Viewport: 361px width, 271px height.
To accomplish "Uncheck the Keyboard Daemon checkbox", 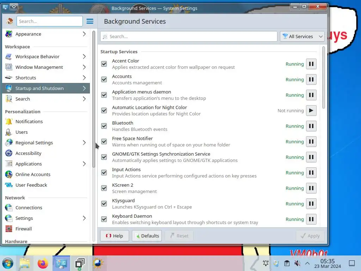I will tap(104, 219).
